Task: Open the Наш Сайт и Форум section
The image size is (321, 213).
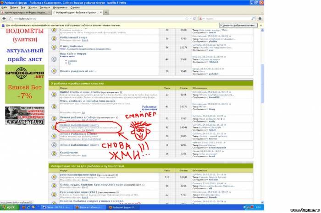Action: [73, 53]
